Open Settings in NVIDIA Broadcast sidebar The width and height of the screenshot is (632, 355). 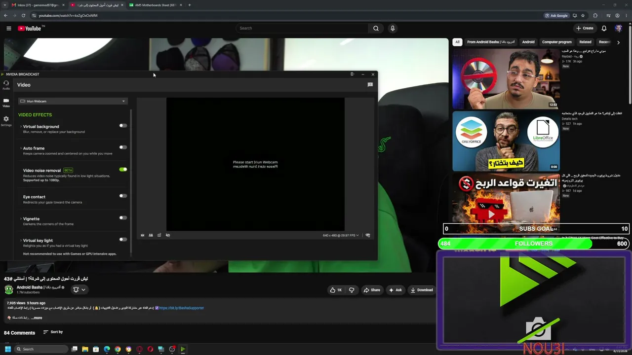(6, 121)
